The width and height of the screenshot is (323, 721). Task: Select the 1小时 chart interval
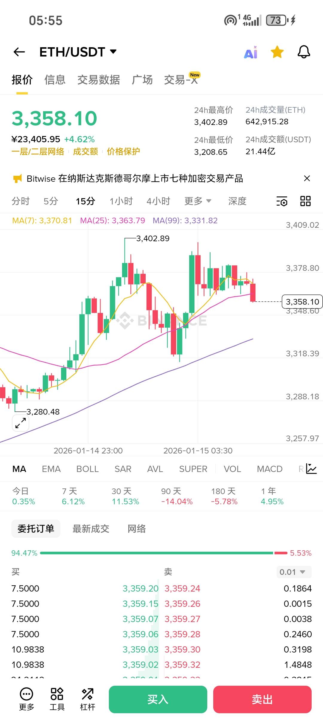tap(121, 201)
